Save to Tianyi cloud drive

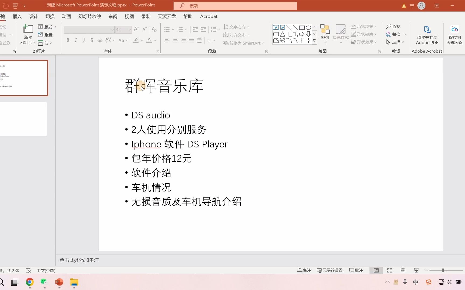click(x=455, y=35)
